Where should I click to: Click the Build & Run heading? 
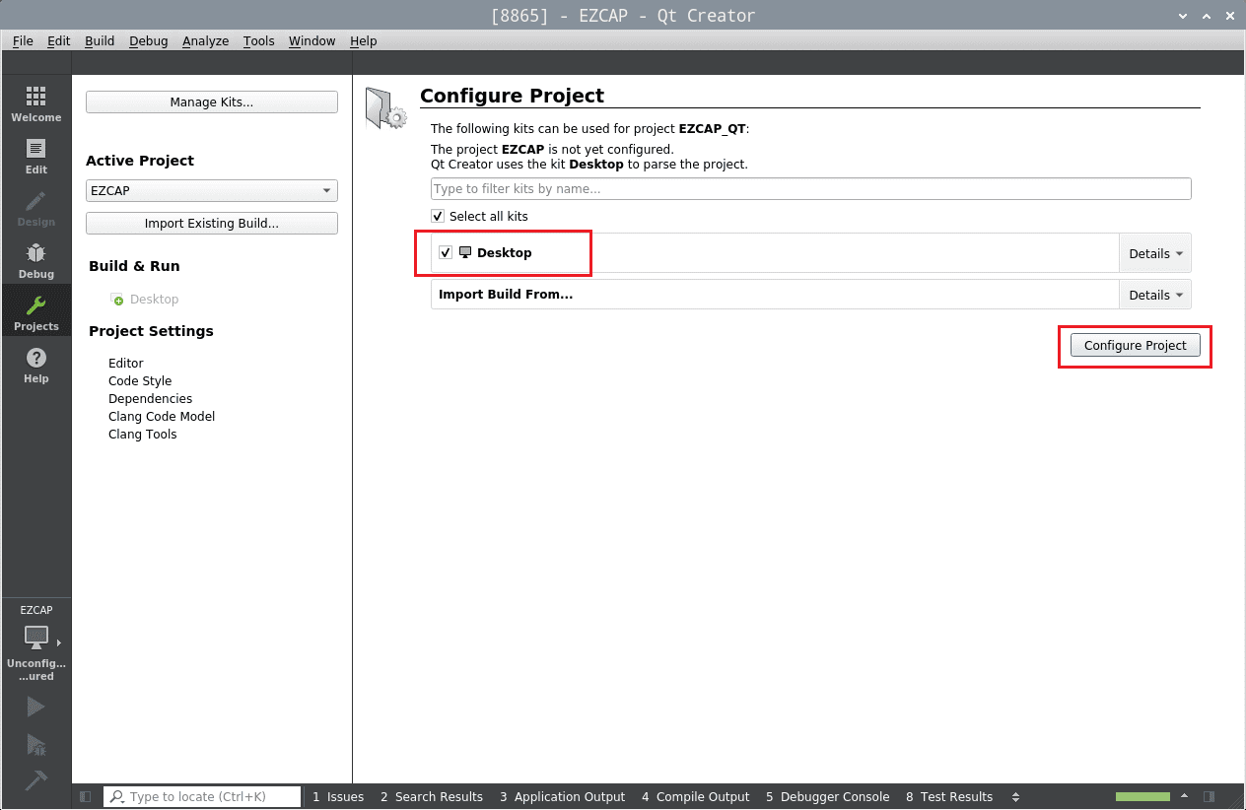(134, 266)
